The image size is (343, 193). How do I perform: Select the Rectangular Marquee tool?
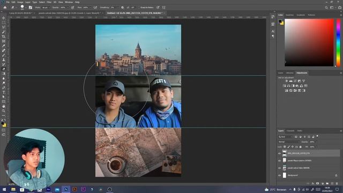[x=4, y=23]
